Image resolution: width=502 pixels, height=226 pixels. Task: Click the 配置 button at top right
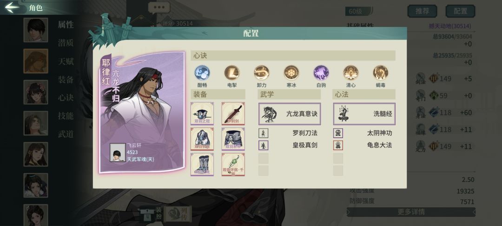tap(460, 11)
